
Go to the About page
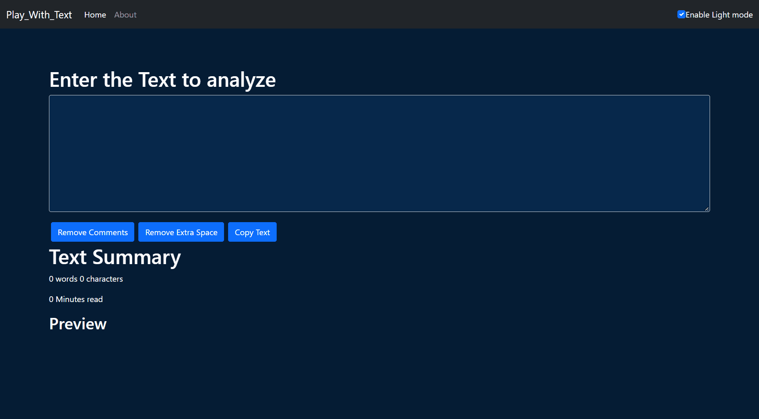pos(125,15)
